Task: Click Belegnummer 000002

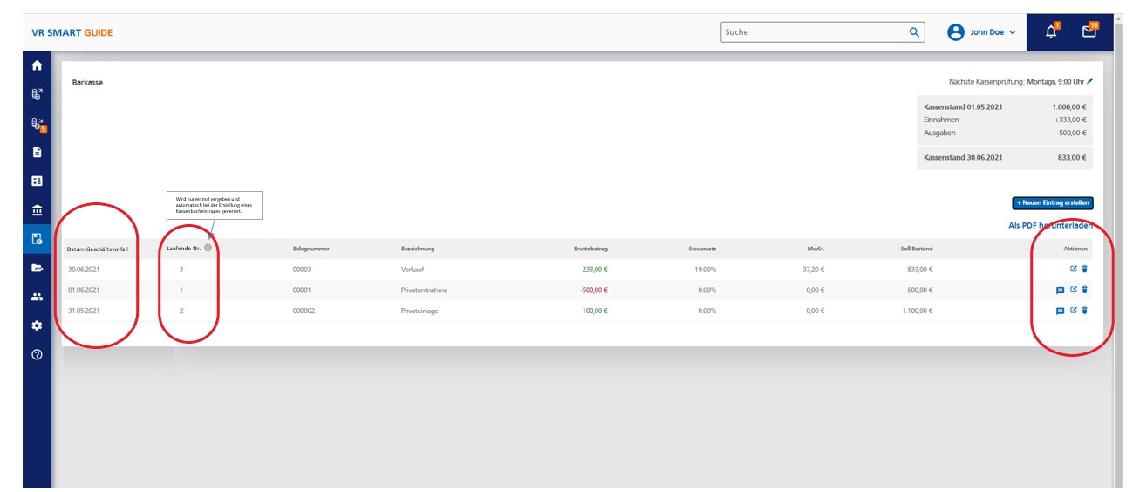Action: click(304, 311)
